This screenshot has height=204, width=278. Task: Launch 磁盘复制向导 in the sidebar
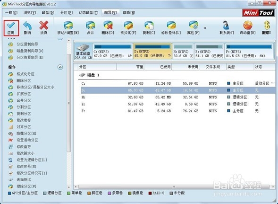(x=30, y=51)
